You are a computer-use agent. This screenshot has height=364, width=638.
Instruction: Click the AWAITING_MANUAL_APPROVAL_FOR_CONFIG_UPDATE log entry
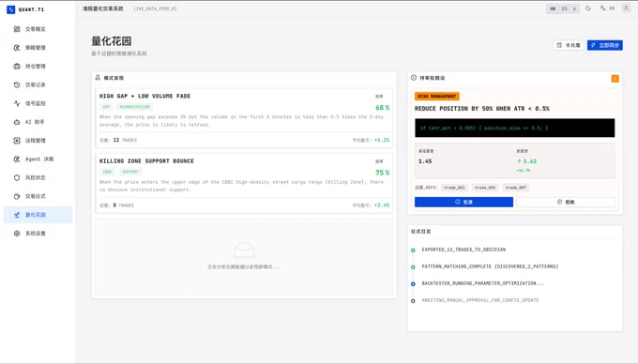[480, 300]
